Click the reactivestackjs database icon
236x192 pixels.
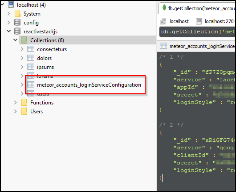click(x=17, y=31)
